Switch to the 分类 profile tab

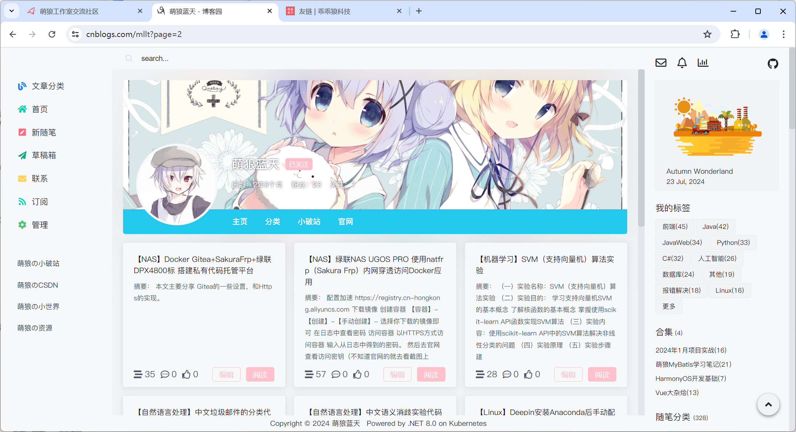click(273, 222)
